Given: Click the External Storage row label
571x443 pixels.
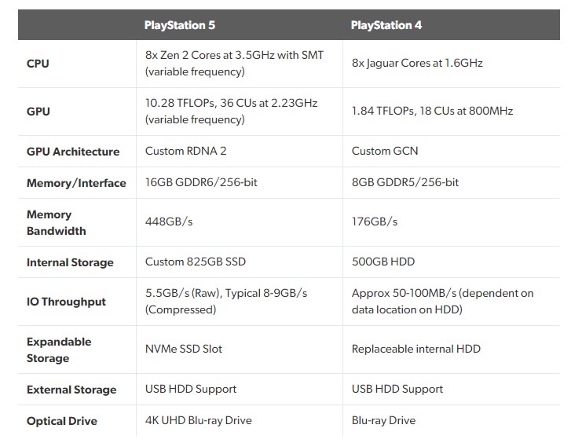Looking at the screenshot, I should point(71,390).
